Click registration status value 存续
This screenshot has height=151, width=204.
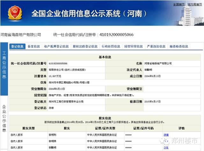[51, 108]
